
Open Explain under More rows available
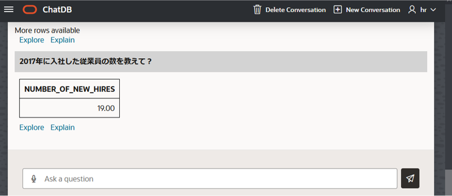click(62, 40)
